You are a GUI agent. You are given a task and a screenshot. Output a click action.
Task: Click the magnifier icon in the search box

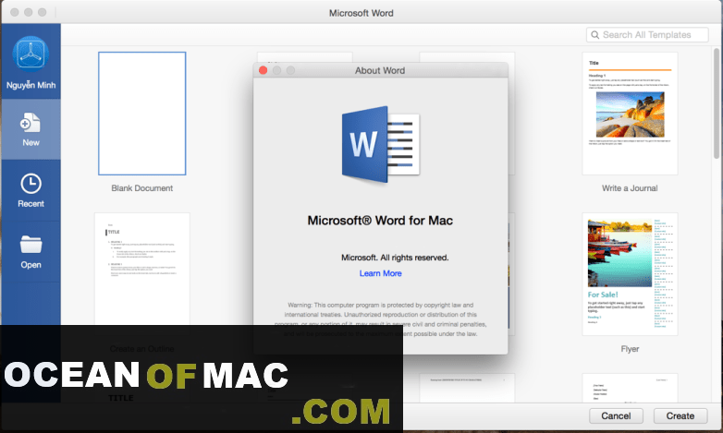pos(594,35)
